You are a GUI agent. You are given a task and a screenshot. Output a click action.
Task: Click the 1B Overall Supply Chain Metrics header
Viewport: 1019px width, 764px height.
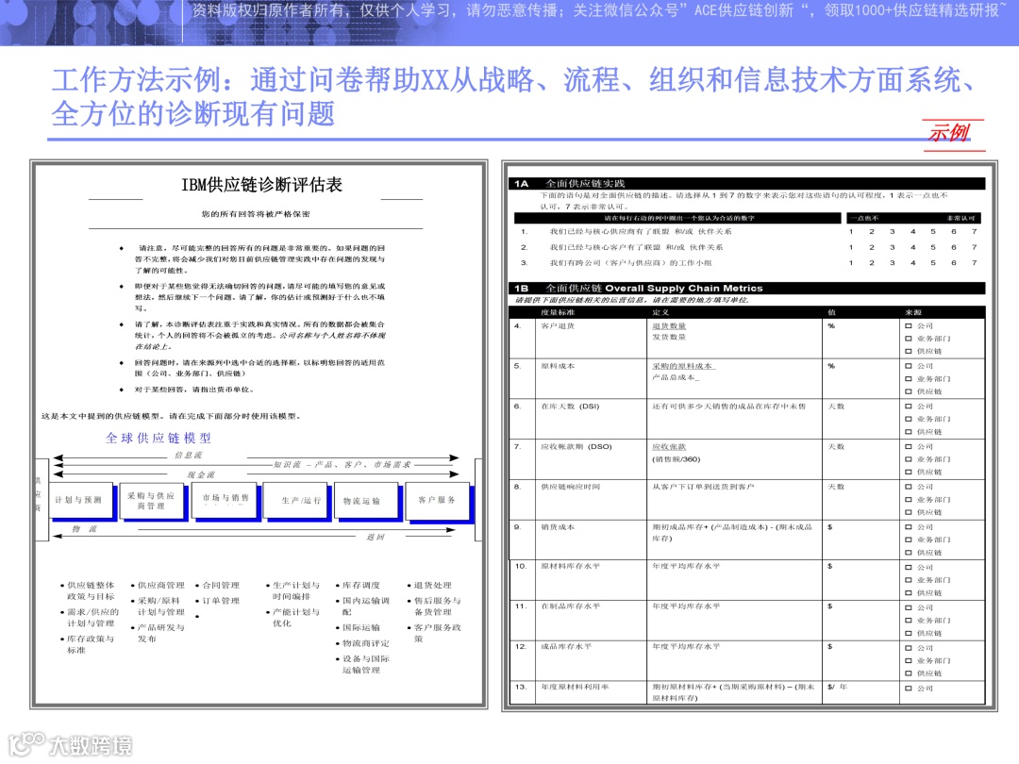click(747, 288)
